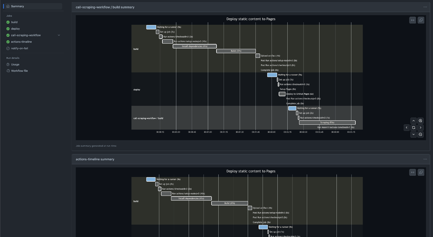
Task: Click the '00:01:00' time axis label
Action: click(x=208, y=132)
